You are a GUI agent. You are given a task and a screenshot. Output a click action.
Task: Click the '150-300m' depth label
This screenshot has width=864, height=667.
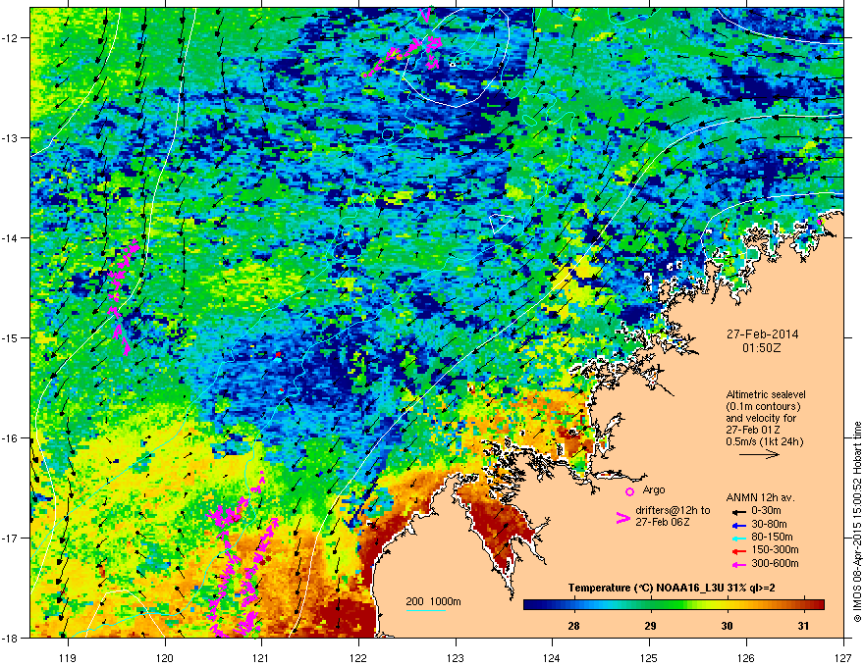coord(775,549)
